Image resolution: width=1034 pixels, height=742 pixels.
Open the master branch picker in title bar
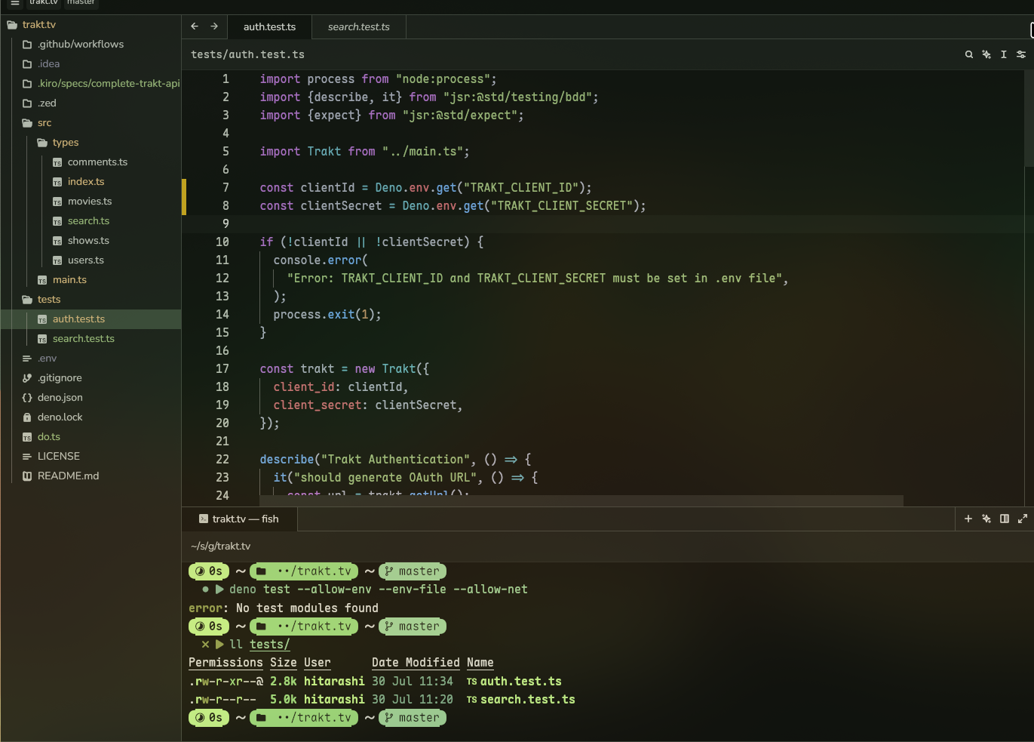(x=81, y=2)
